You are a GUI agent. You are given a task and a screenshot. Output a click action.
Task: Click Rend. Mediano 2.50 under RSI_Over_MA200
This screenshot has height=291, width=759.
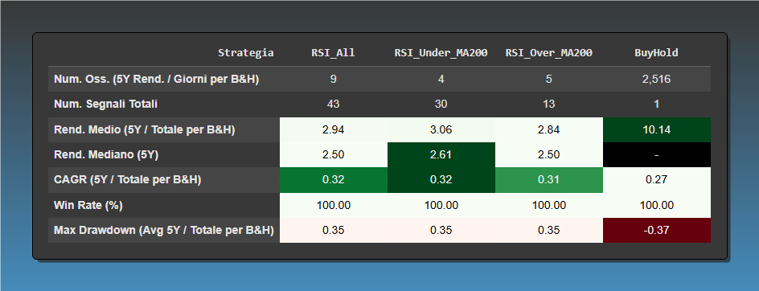click(549, 155)
